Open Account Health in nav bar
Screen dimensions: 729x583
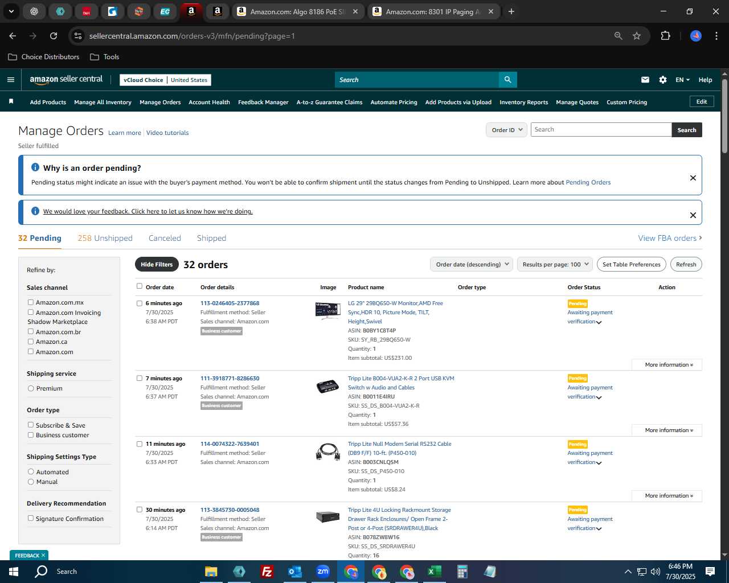(x=209, y=102)
